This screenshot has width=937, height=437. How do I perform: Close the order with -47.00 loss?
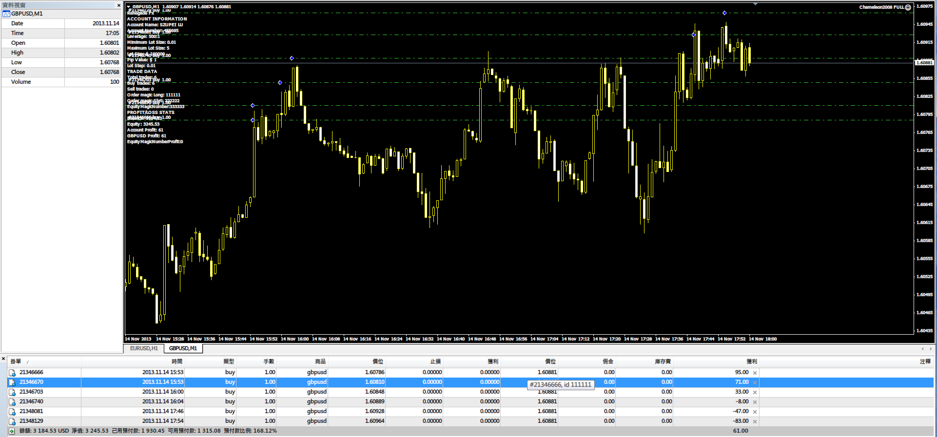(x=755, y=412)
